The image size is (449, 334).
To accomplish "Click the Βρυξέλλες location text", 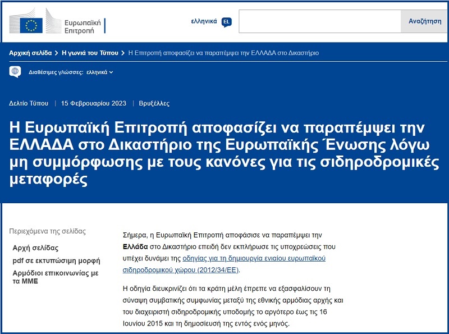I will click(154, 103).
